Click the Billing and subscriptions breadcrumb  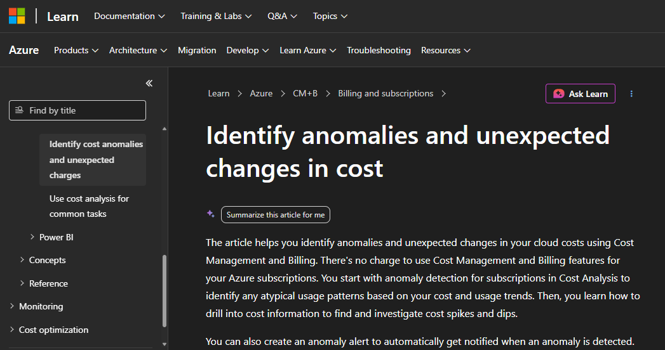(x=386, y=94)
